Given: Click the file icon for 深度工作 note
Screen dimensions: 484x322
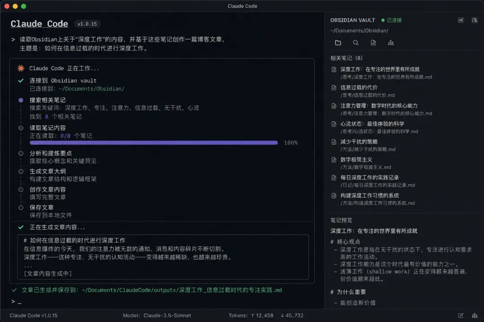Looking at the screenshot, I should click(x=334, y=69).
